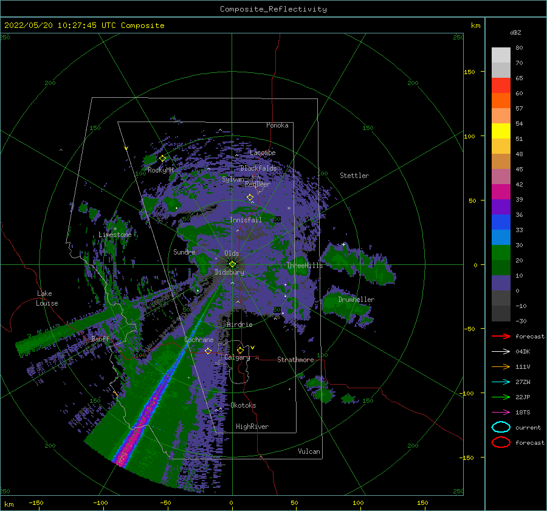The width and height of the screenshot is (547, 511).
Task: Select the 65 dBZ red swatch
Action: [x=501, y=85]
